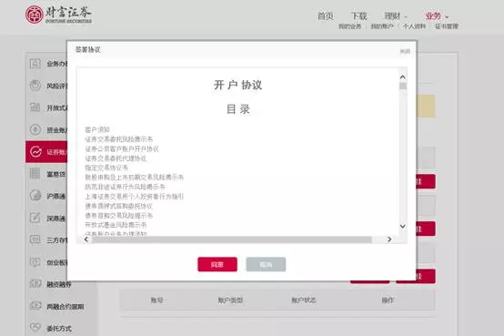504x336 pixels.
Task: Open the 理财 dropdown menu
Action: click(x=396, y=15)
